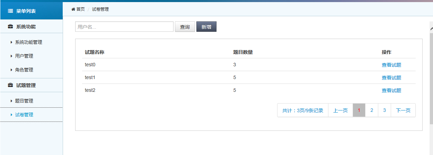Click the caret arrow before 题目管理
This screenshot has height=155, width=433.
[11, 101]
